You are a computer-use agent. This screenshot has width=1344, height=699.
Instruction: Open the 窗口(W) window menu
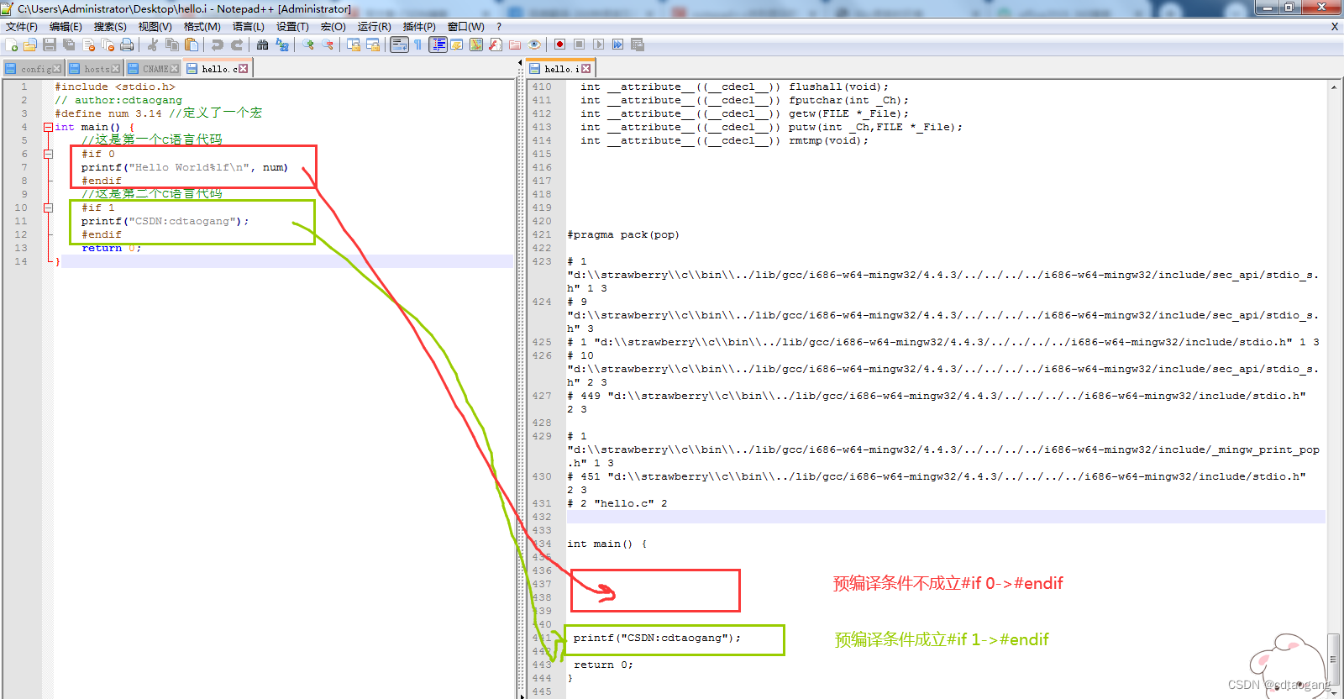(466, 27)
